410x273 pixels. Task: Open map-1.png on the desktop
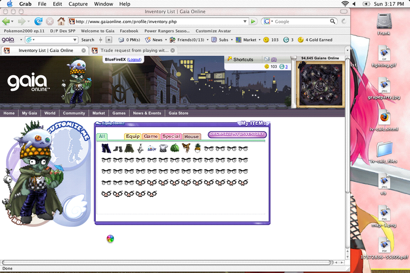384,213
